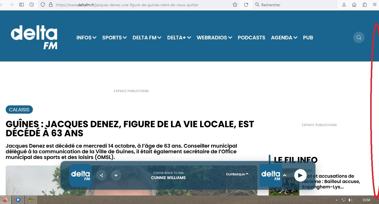Show site security padlock details
This screenshot has width=379, height=204.
pyautogui.click(x=51, y=5)
